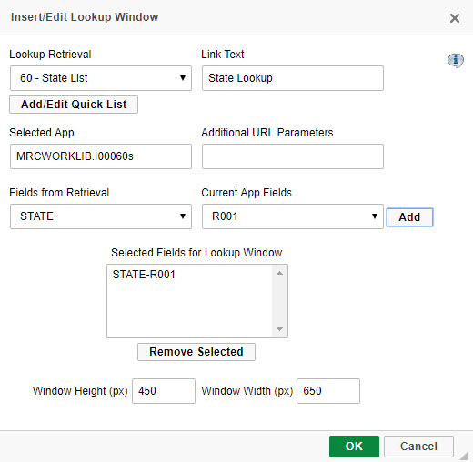Open the Lookup Retrieval dropdown
The width and height of the screenshot is (473, 462).
pyautogui.click(x=101, y=78)
